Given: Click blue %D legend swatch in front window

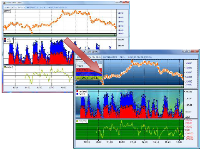Looking at the screenshot, I should (77, 94).
